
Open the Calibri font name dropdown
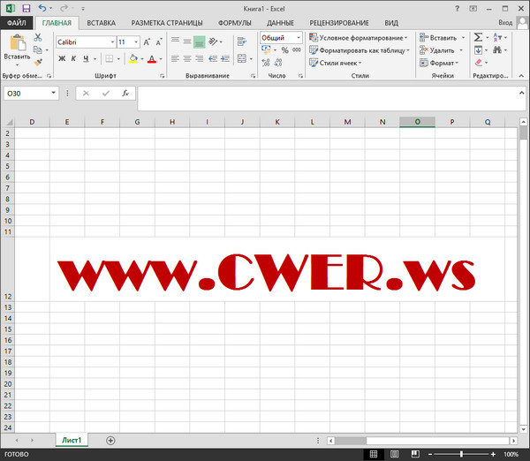click(112, 42)
